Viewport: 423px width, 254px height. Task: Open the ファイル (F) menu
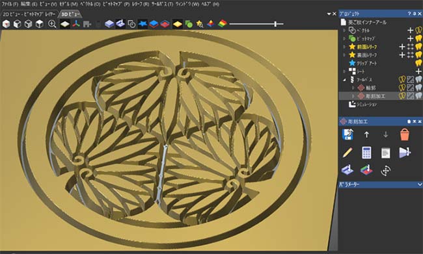(10, 4)
